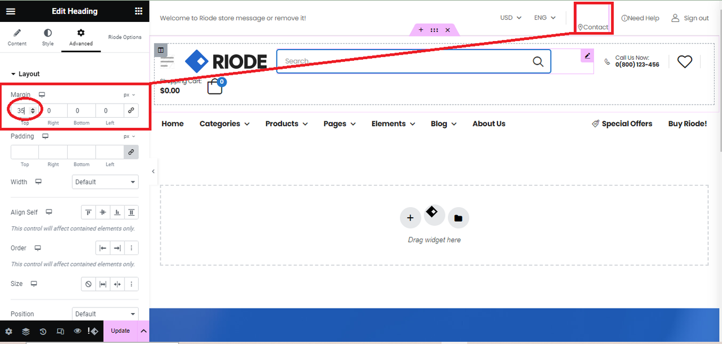Open the Position dropdown
This screenshot has width=722, height=344.
click(x=105, y=314)
